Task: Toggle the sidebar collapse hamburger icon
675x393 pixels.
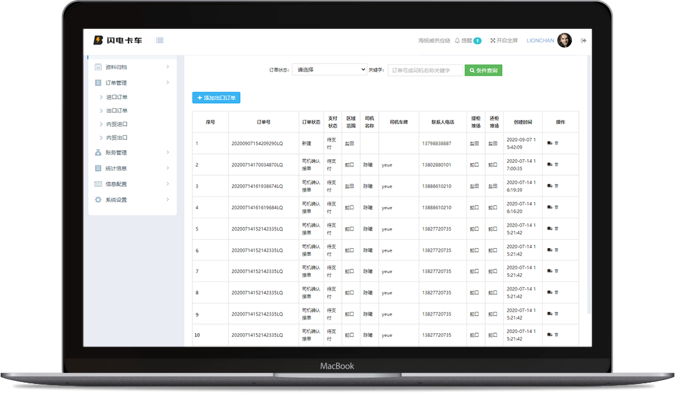Action: pyautogui.click(x=159, y=41)
